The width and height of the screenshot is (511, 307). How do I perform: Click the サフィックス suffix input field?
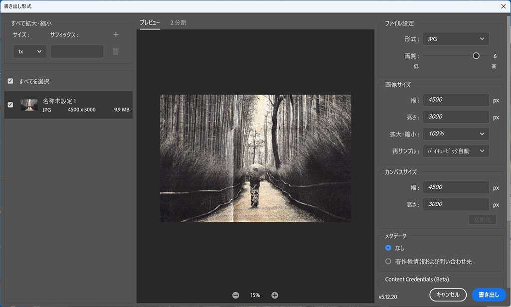77,51
